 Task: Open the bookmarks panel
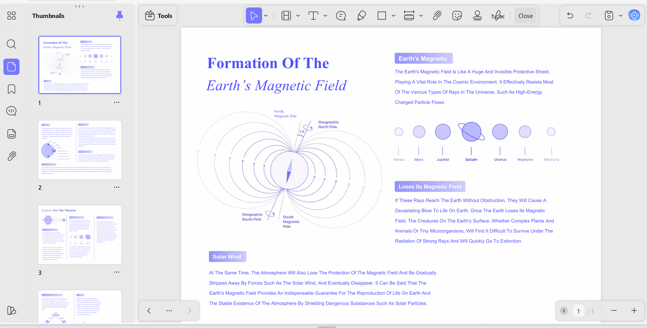tap(12, 89)
